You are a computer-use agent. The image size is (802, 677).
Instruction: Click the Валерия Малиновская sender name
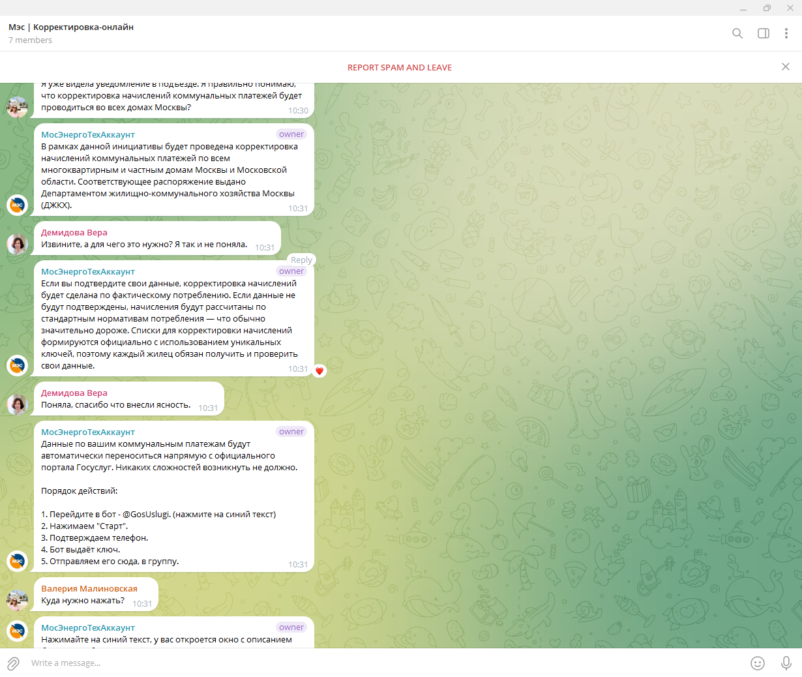pyautogui.click(x=89, y=588)
